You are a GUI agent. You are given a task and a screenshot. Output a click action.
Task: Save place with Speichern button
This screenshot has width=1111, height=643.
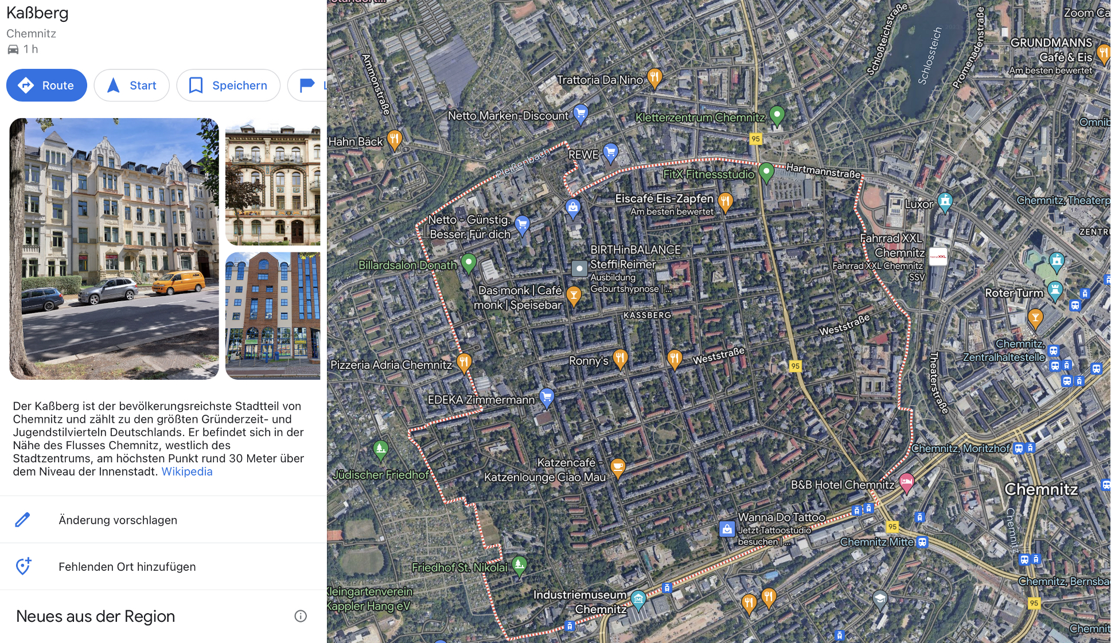pos(228,85)
